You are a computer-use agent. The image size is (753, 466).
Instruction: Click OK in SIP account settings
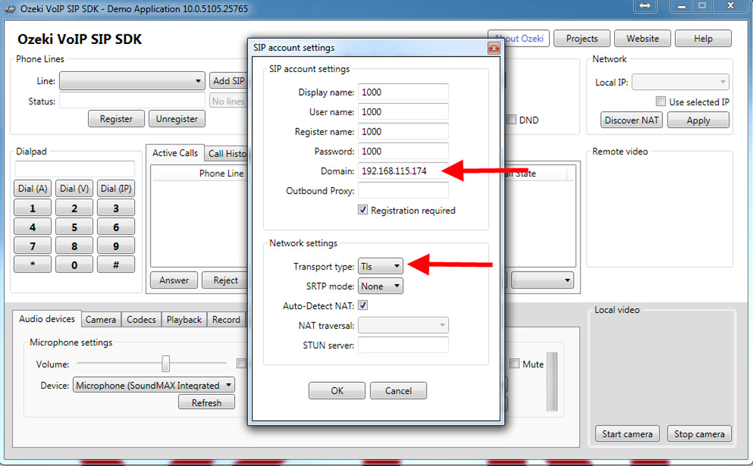(337, 391)
